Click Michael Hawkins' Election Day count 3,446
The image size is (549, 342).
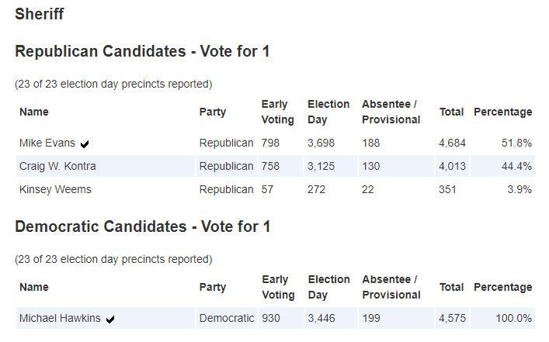coord(321,318)
